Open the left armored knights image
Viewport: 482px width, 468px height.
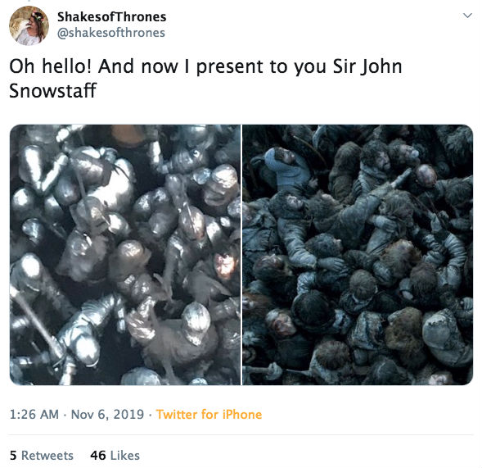coord(125,255)
